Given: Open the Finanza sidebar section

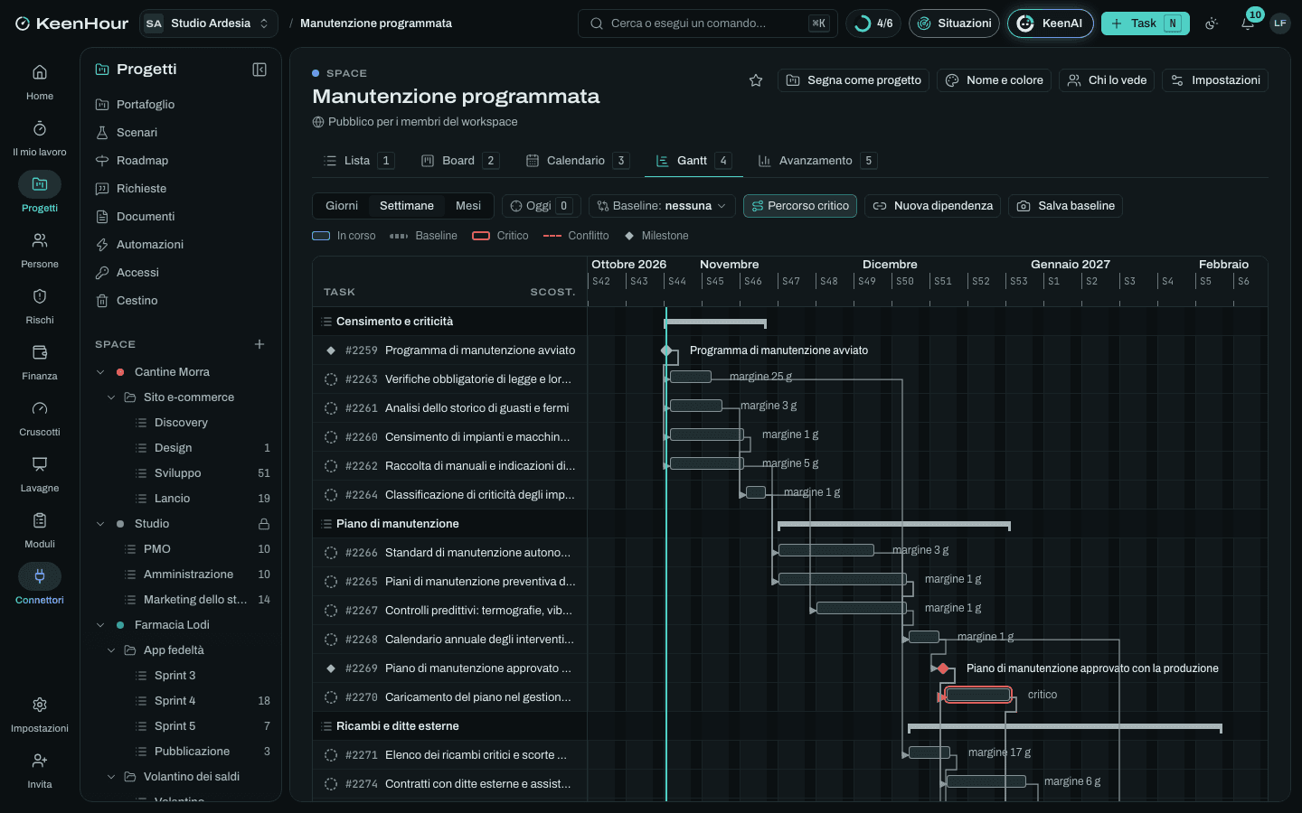Looking at the screenshot, I should [x=40, y=361].
